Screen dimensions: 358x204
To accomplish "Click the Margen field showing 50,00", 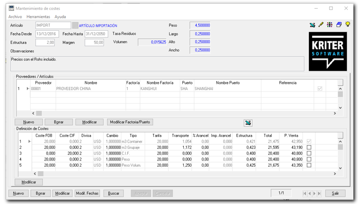I will coord(94,42).
